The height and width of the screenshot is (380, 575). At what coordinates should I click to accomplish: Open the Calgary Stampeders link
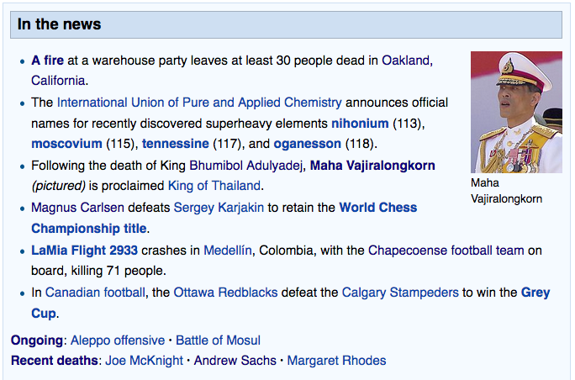pyautogui.click(x=400, y=293)
